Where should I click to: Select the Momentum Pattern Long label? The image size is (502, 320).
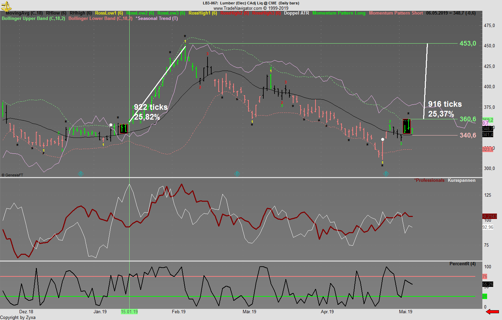click(x=339, y=13)
